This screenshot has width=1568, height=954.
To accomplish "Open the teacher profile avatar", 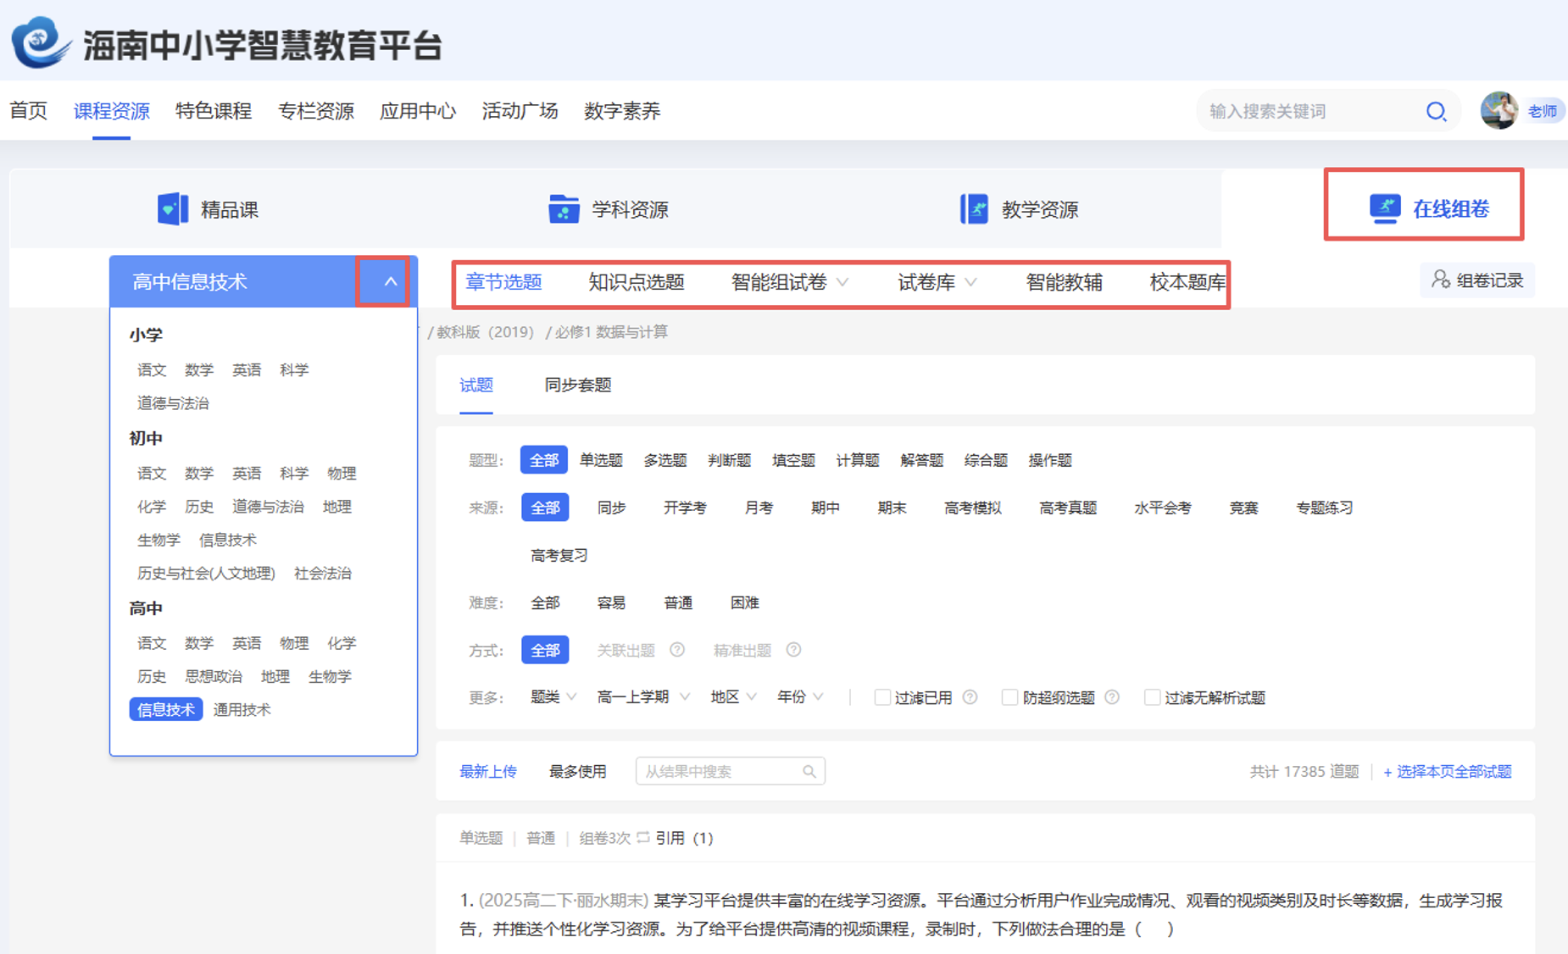I will [1498, 111].
